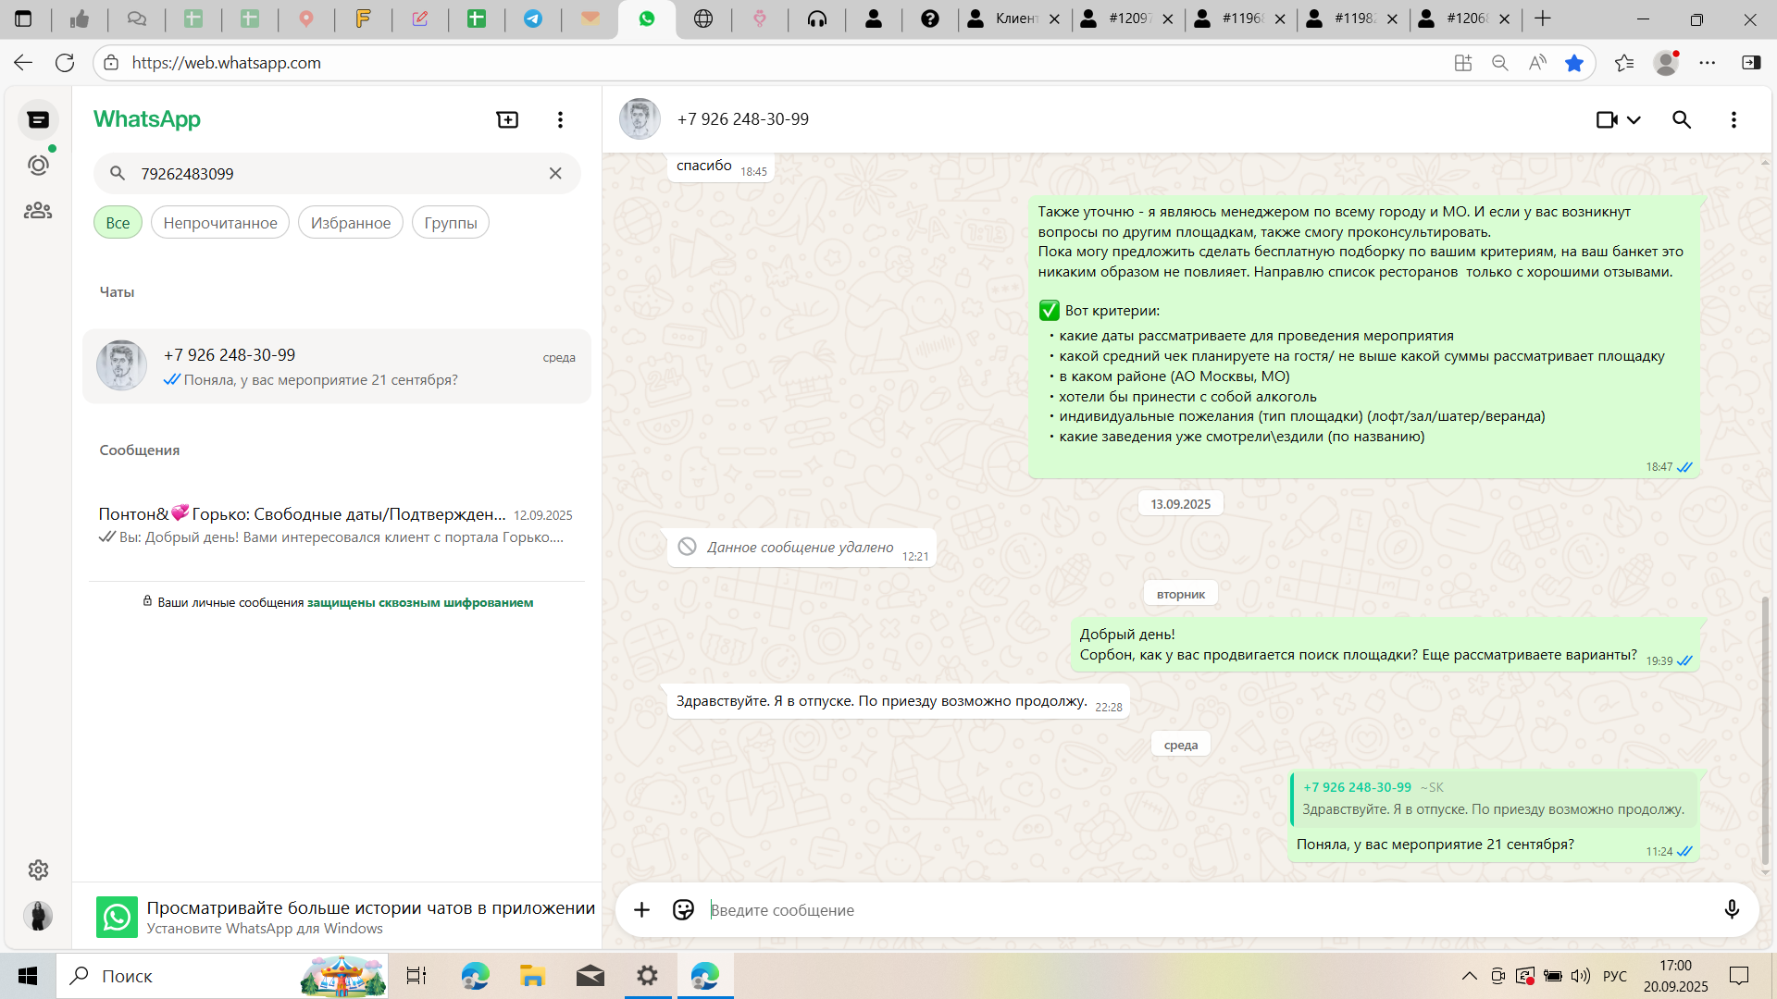Click the attach plus icon

tap(641, 910)
